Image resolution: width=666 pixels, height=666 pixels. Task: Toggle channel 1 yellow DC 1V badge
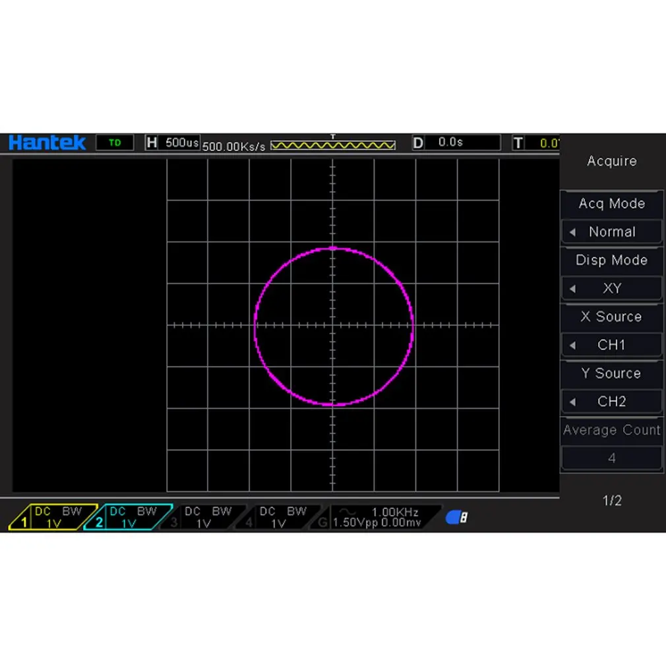(53, 517)
